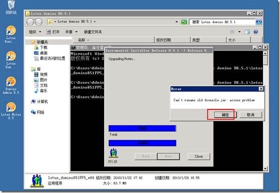280x193 pixels.
Task: Close the Error dialog with X button
Action: point(261,89)
